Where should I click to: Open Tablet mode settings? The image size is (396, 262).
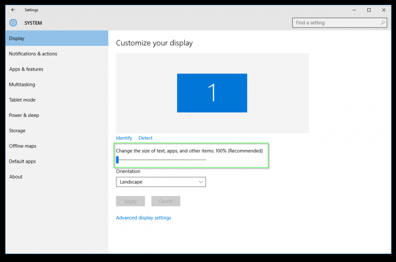(57, 100)
